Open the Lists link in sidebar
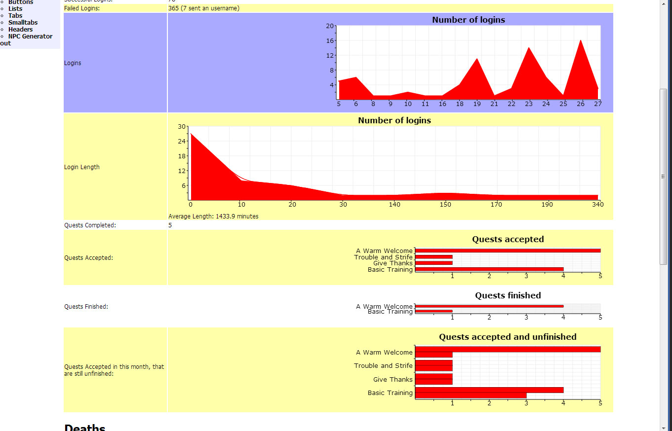This screenshot has height=431, width=672. coord(15,9)
